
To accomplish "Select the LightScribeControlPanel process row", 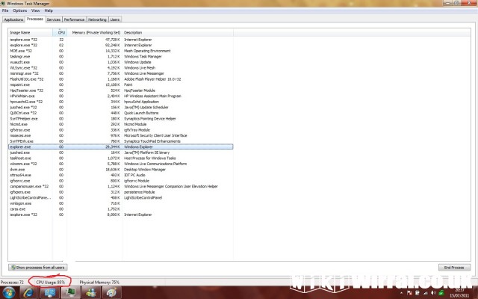I will pos(121,197).
